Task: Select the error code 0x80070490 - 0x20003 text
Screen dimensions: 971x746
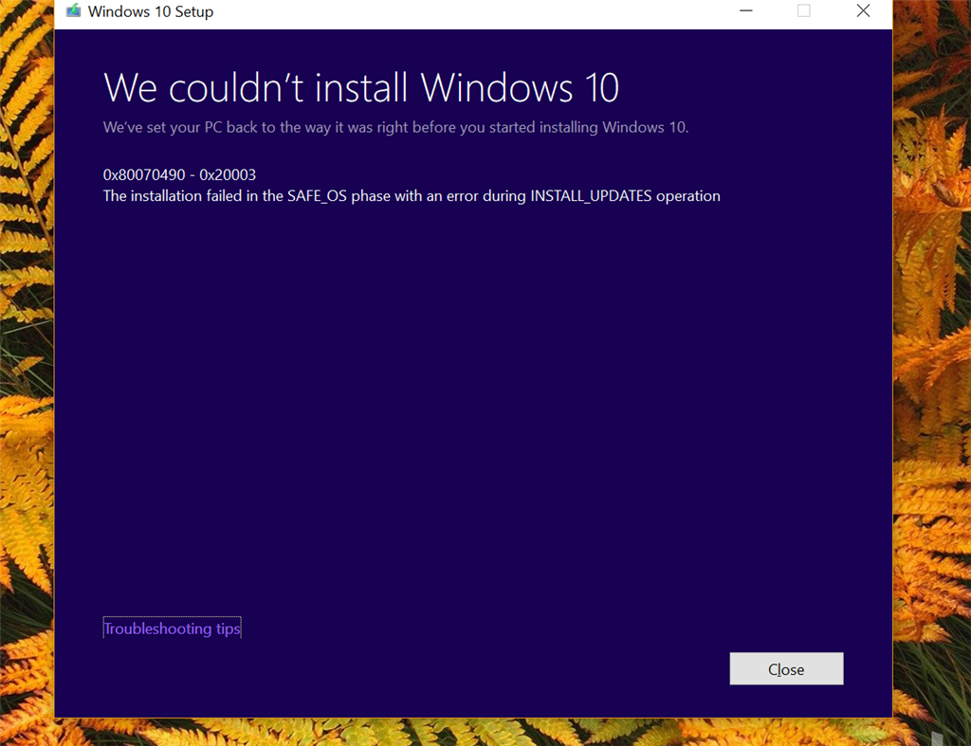Action: 179,175
